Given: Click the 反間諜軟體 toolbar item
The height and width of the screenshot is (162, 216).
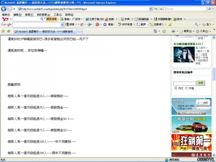Looking at the screenshot, I should 163,19.
